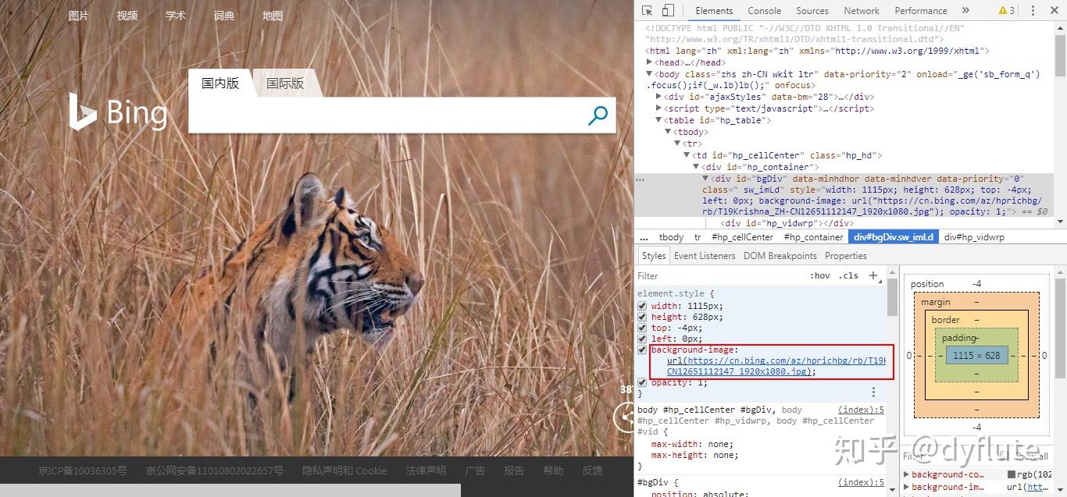This screenshot has height=497, width=1067.
Task: Click ellipsis at left of breadcrumb bar
Action: pos(644,237)
